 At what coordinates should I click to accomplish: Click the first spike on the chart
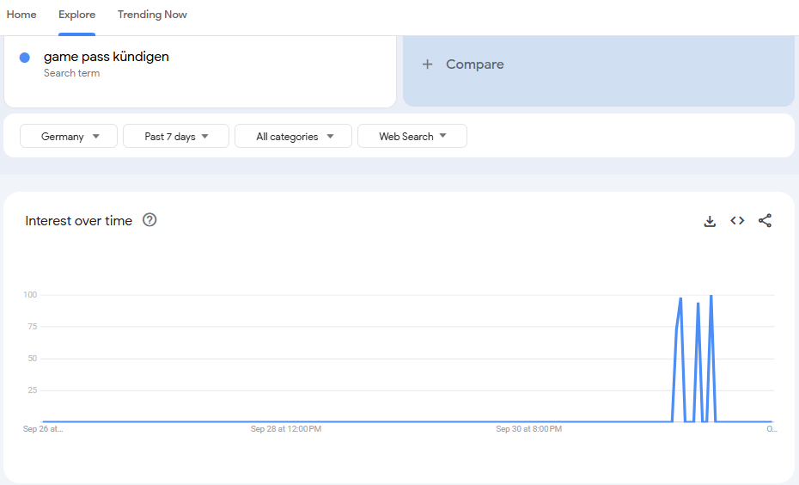[680, 300]
